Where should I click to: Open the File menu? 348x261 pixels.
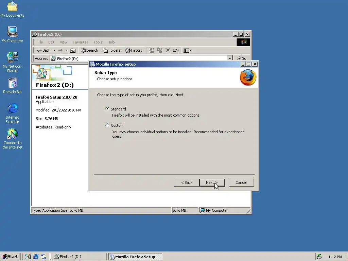click(40, 42)
